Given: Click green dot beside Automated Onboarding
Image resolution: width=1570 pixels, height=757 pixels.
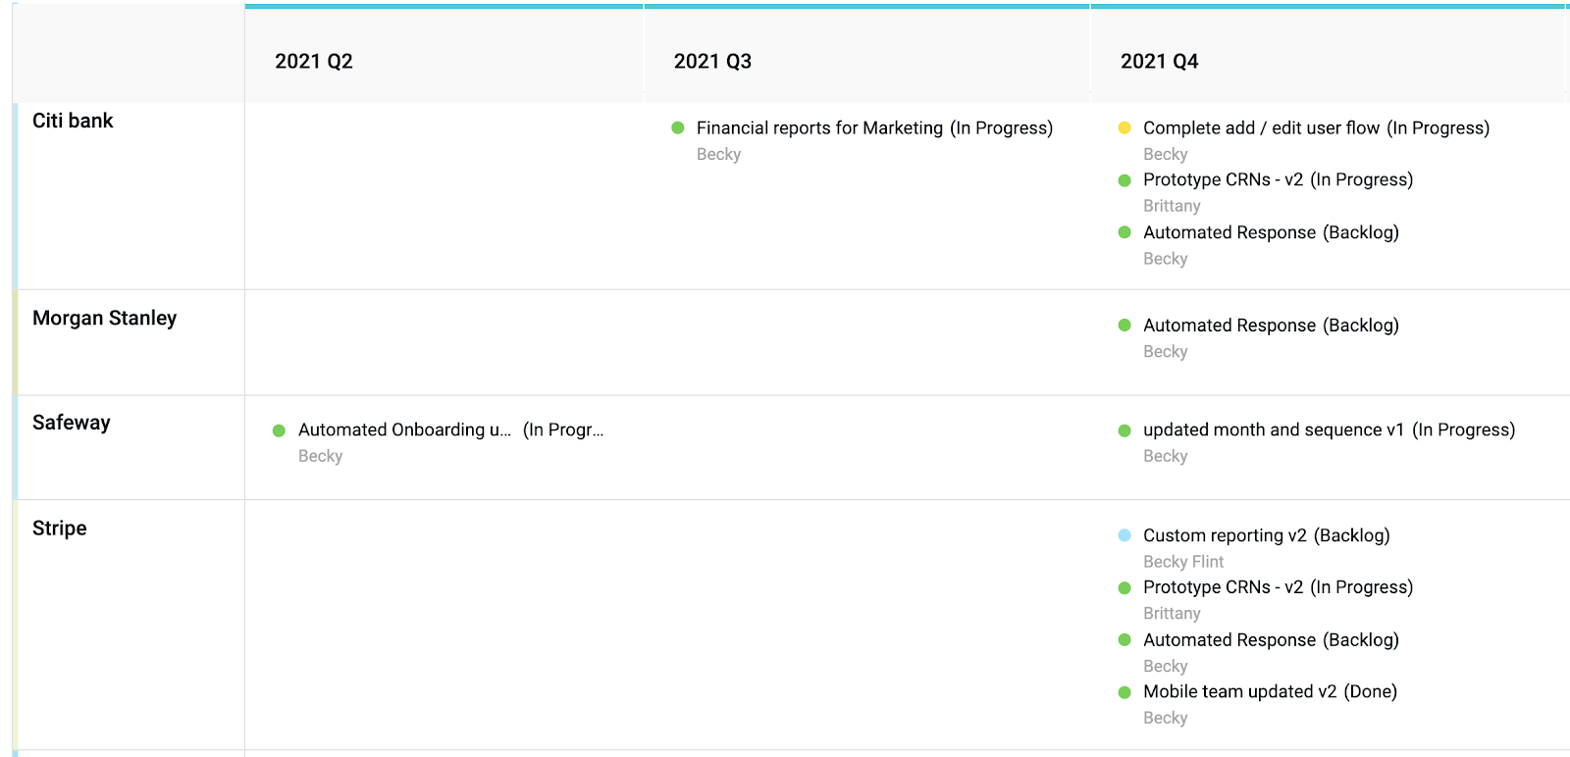Looking at the screenshot, I should [x=279, y=430].
